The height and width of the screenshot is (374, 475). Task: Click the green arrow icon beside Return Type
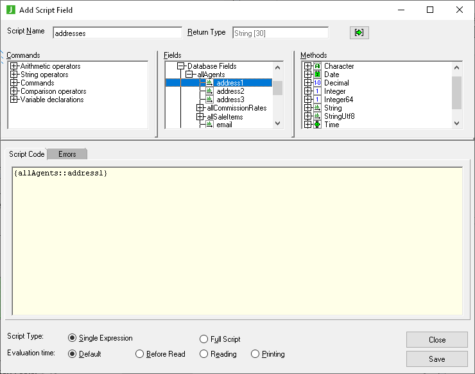pos(359,33)
